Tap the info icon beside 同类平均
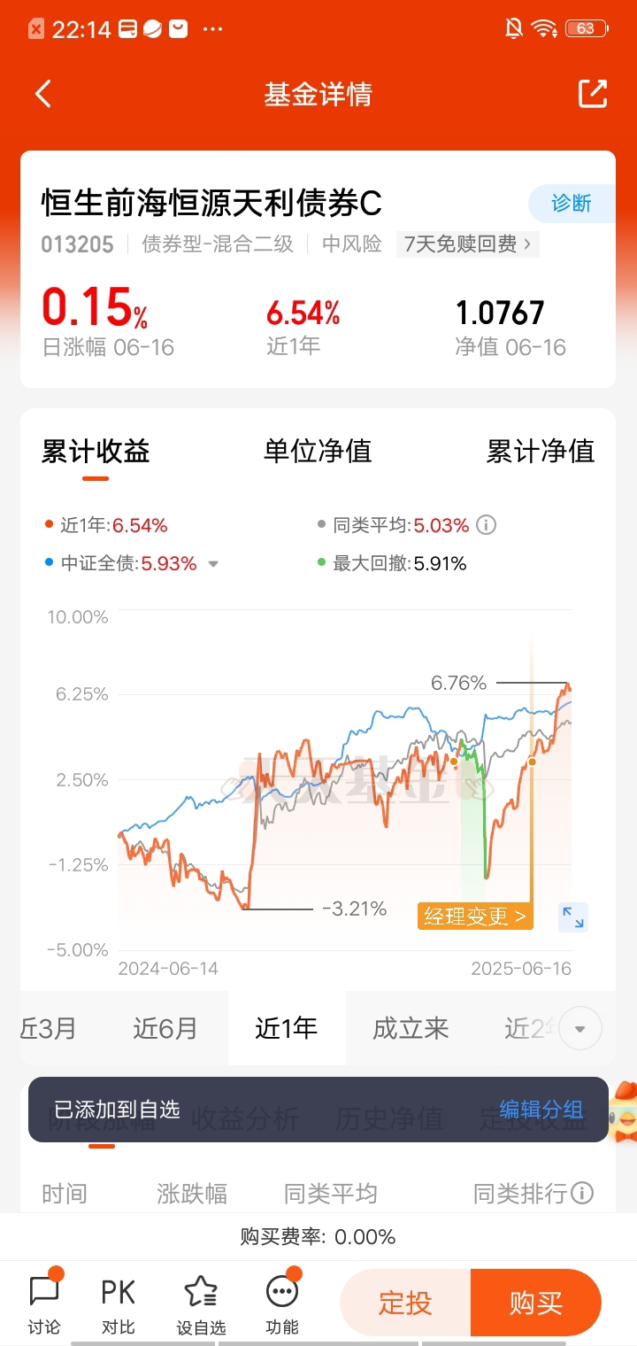Screen dimensions: 637x1346 click(486, 525)
